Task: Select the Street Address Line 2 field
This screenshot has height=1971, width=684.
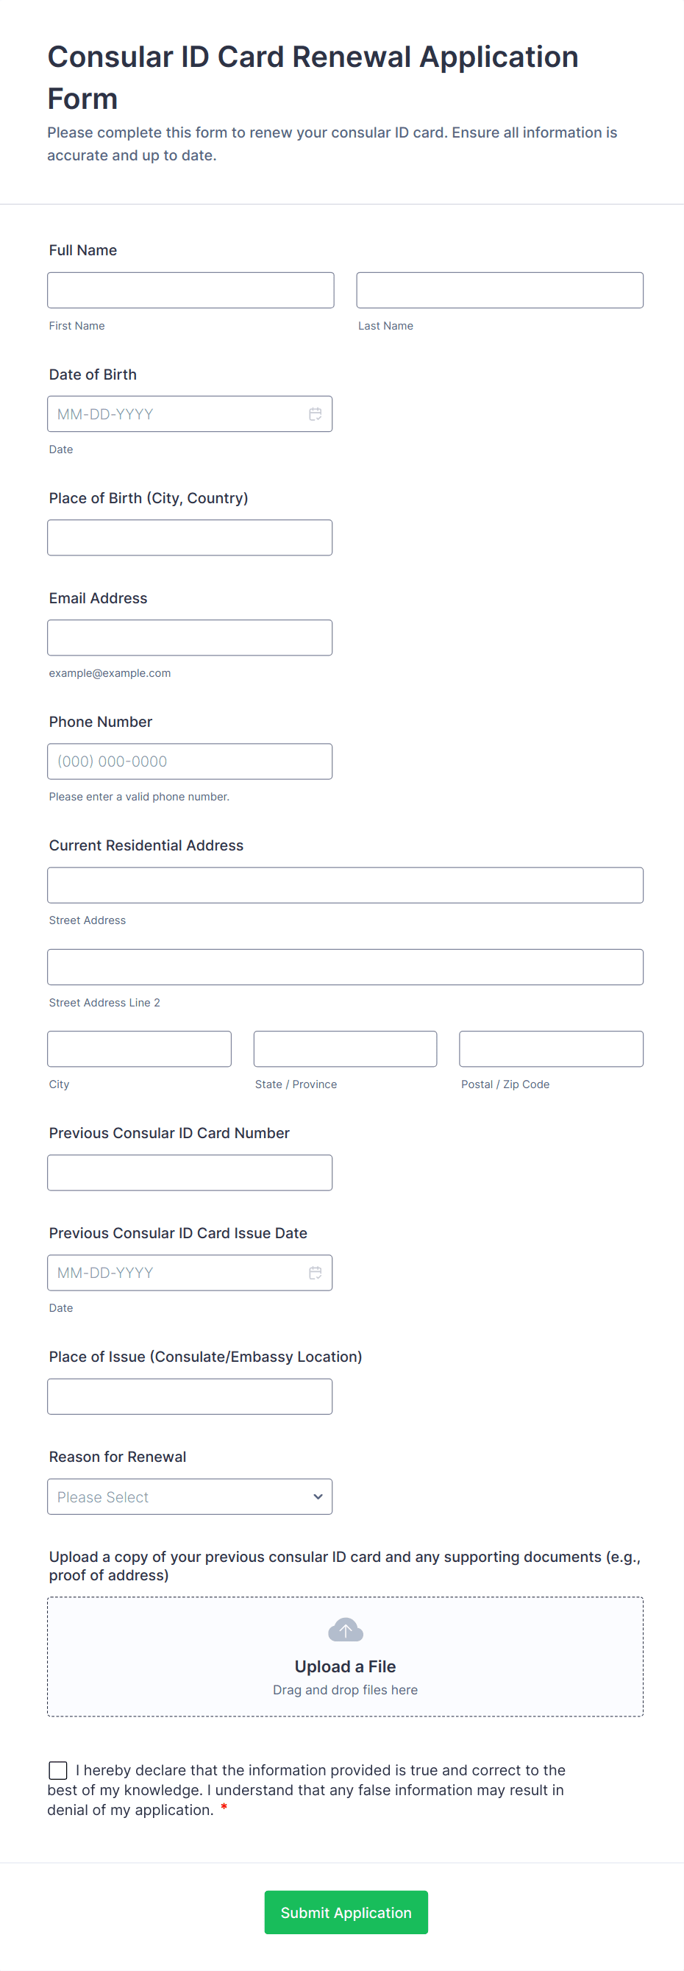Action: click(345, 967)
